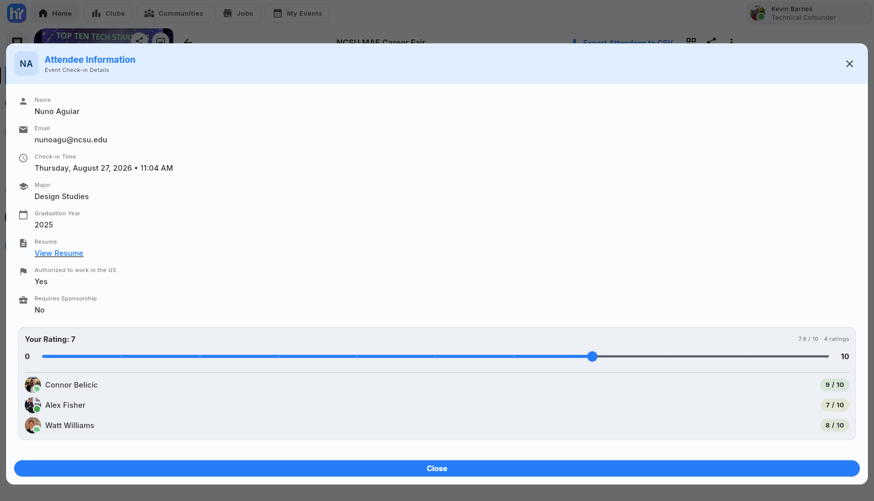Click the major value Design Studies
This screenshot has width=874, height=501.
pyautogui.click(x=62, y=197)
